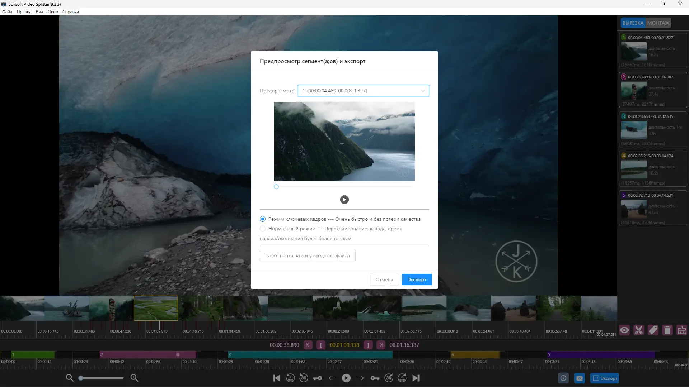This screenshot has width=689, height=387.
Task: Click the Отмена button
Action: pos(384,279)
